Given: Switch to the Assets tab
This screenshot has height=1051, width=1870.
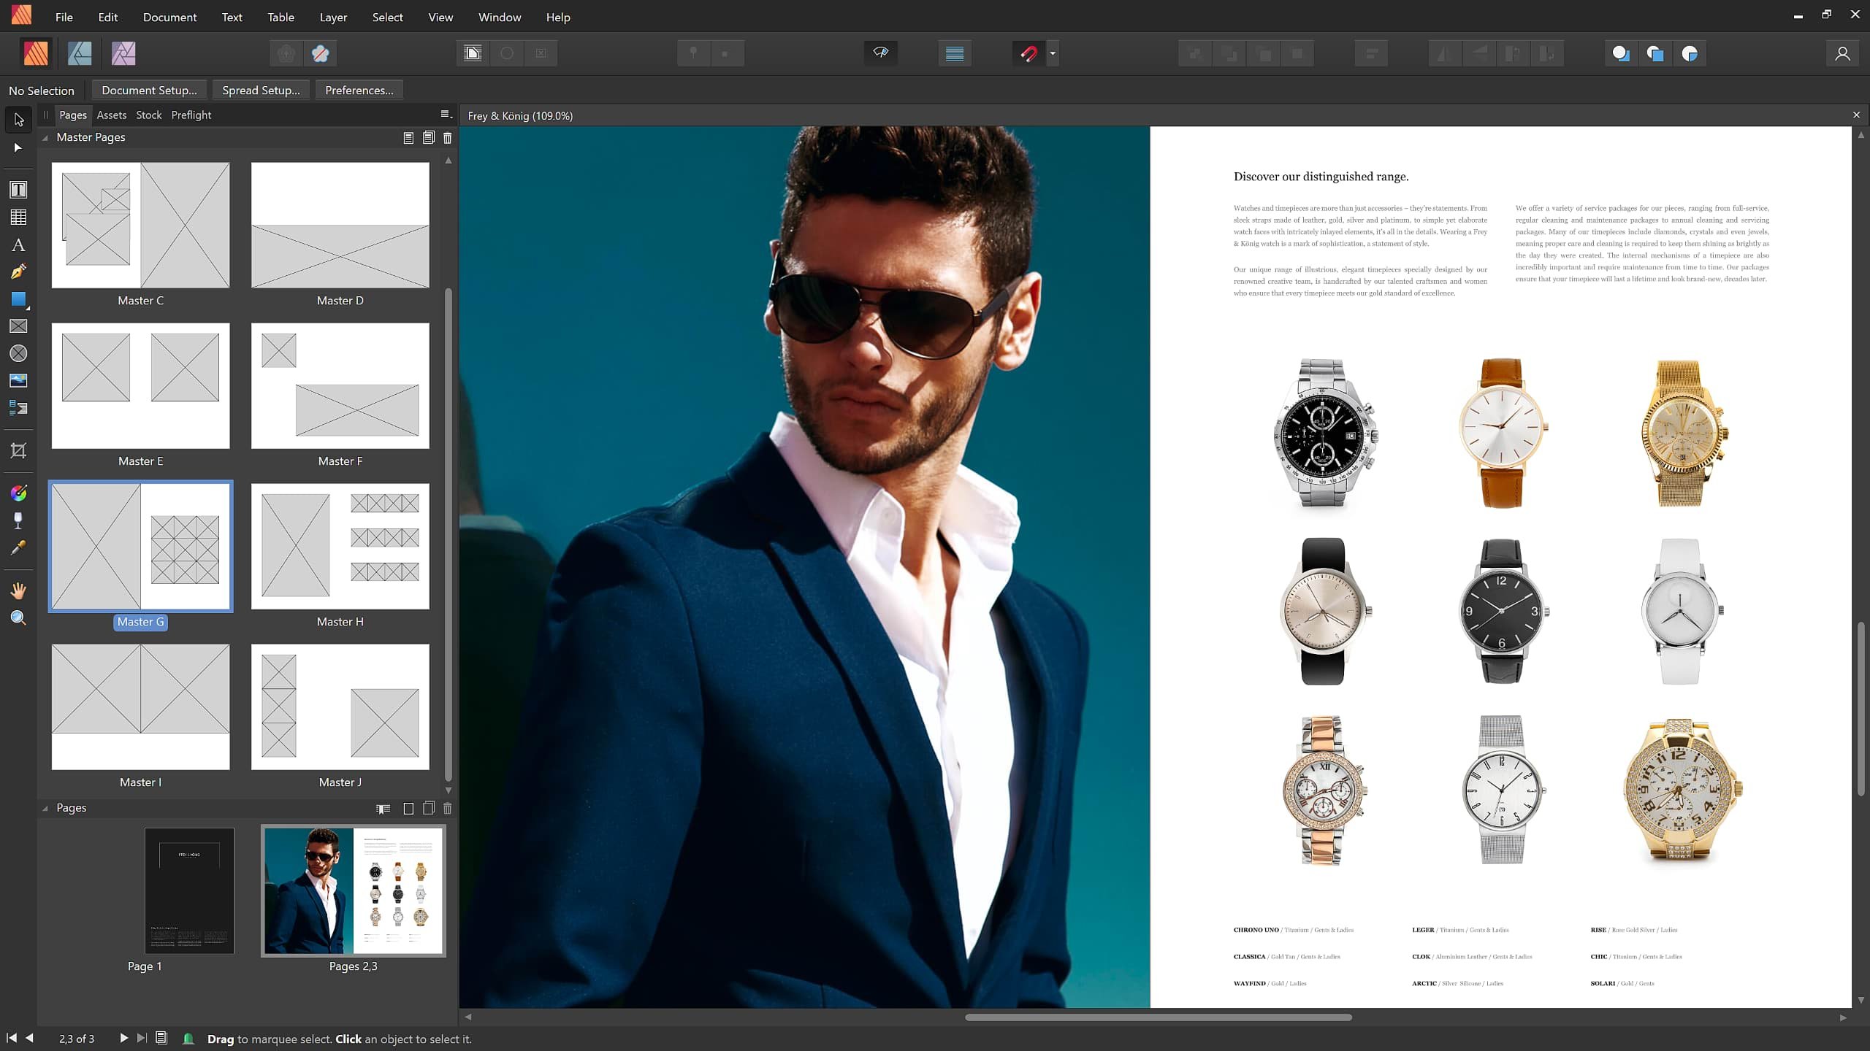Looking at the screenshot, I should coord(111,115).
